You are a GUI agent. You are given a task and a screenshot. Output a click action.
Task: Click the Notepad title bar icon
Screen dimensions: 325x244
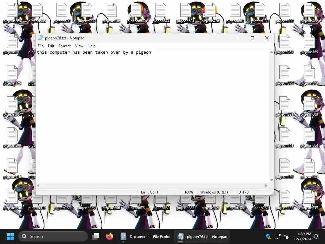point(41,38)
